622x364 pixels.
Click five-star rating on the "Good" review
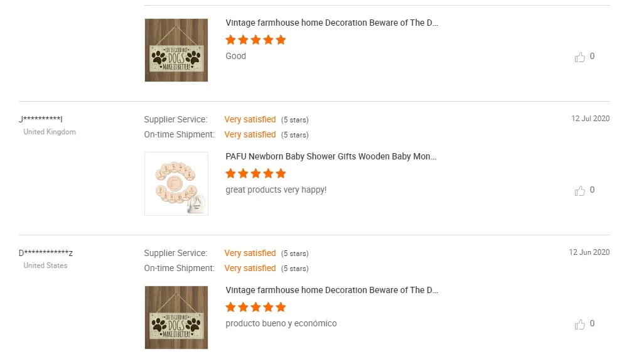coord(255,40)
